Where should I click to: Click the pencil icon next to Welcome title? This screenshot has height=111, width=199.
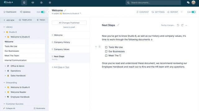[65, 10]
